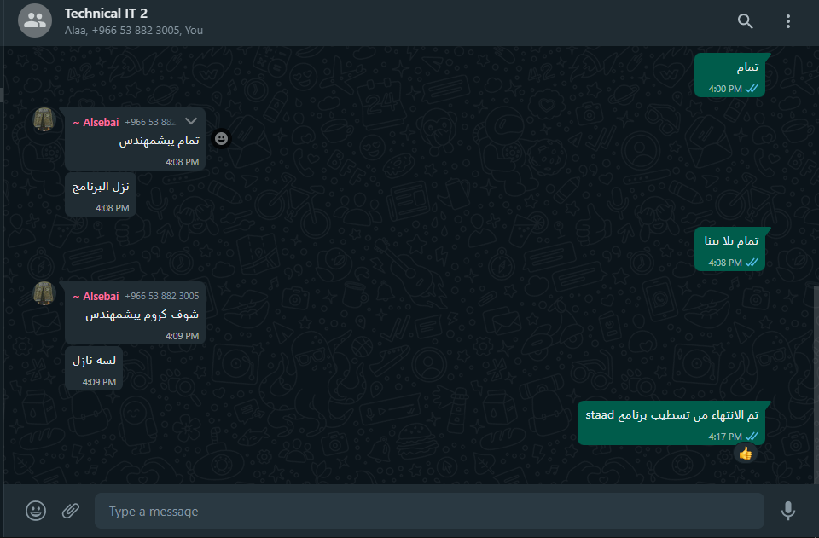This screenshot has height=538, width=819.
Task: Click the paperclip attach icon
Action: (71, 511)
